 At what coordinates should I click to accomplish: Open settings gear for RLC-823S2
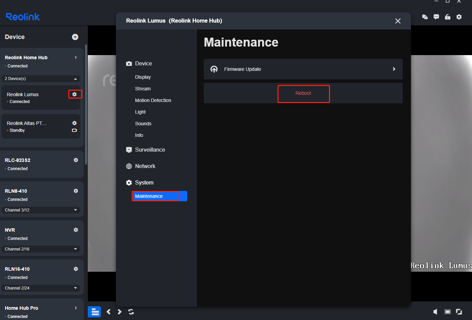[76, 160]
